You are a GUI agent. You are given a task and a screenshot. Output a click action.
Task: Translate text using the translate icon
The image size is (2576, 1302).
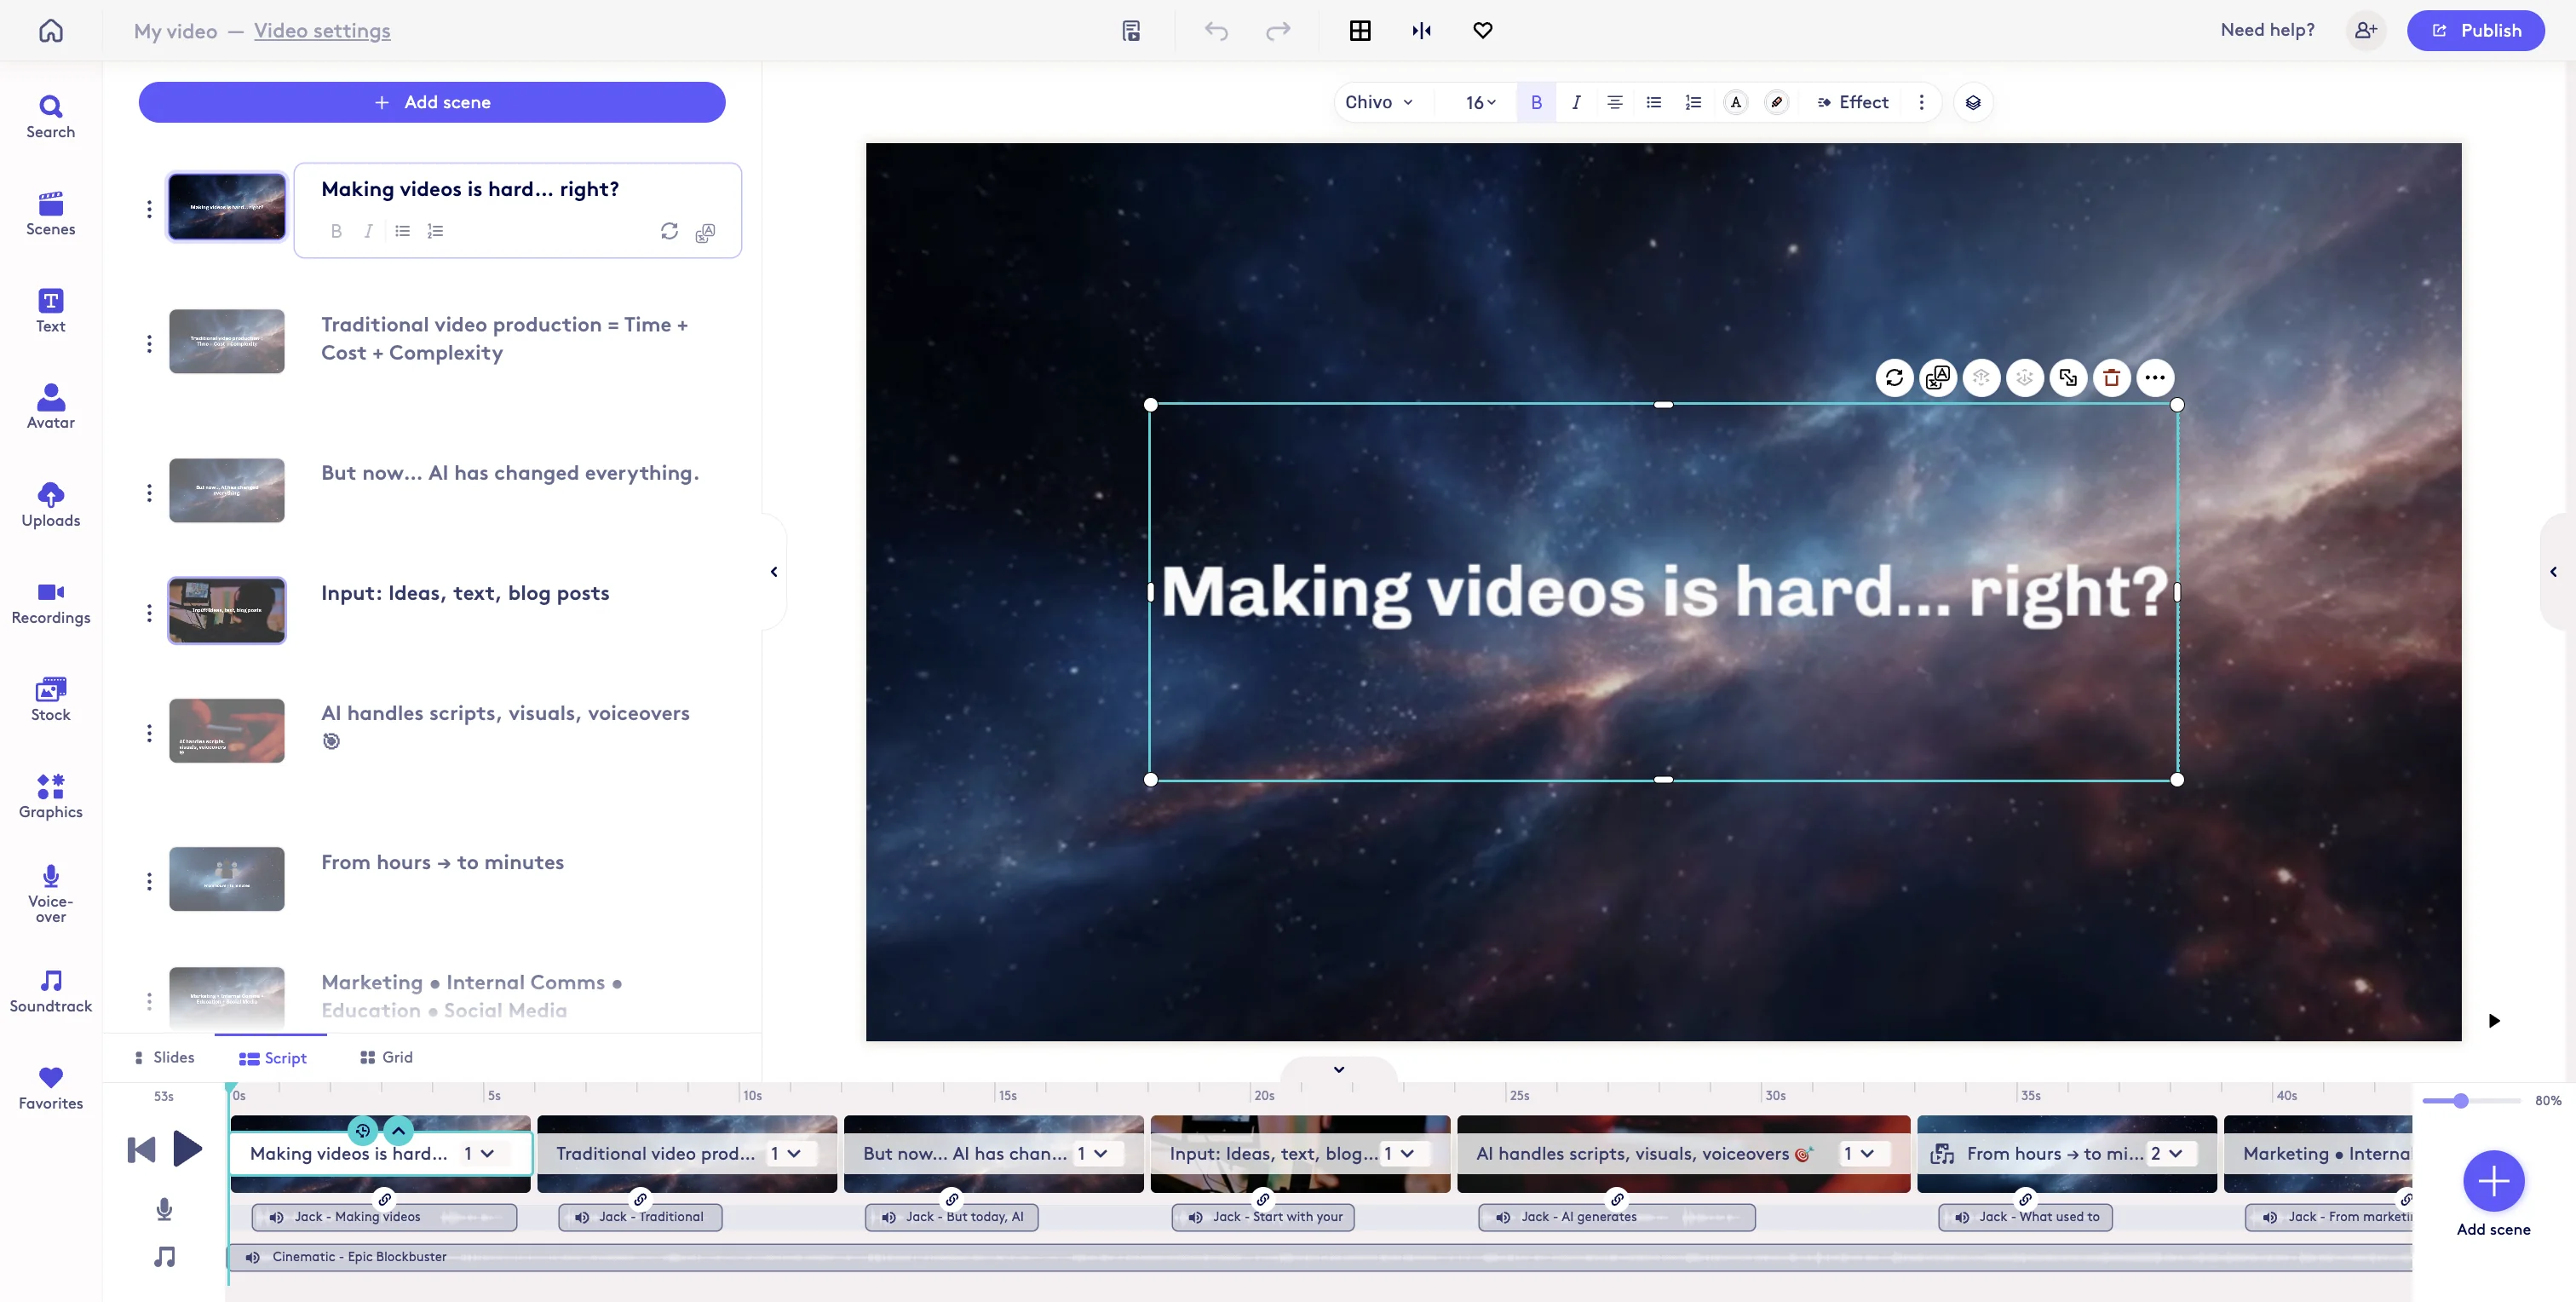pos(1938,378)
